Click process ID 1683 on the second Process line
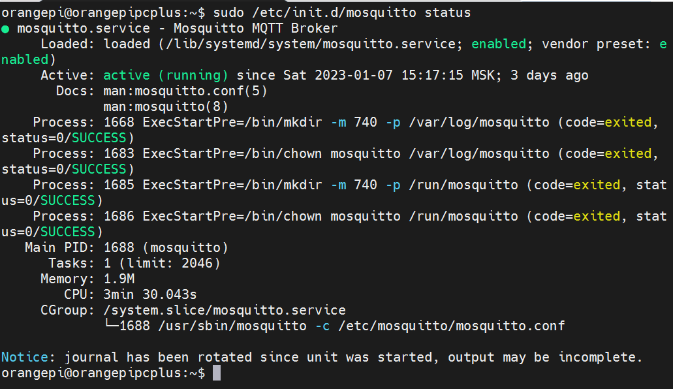 coord(119,153)
